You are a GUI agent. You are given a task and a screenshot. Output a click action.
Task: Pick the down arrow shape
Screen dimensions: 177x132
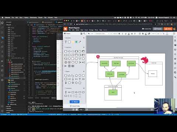73,79
